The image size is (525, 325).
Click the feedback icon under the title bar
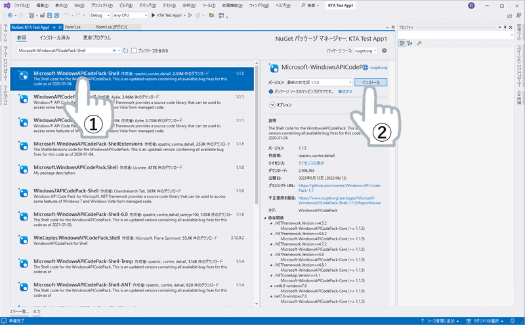pyautogui.click(x=519, y=16)
